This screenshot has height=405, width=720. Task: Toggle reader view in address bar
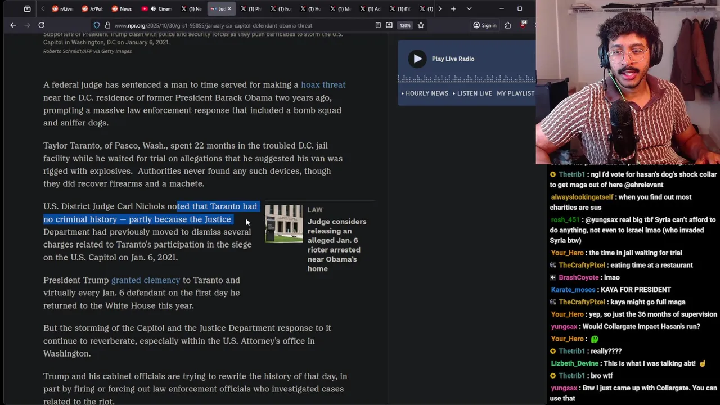point(378,25)
